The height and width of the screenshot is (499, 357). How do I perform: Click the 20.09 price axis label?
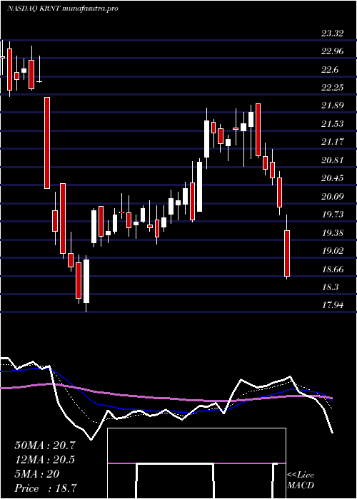point(333,197)
